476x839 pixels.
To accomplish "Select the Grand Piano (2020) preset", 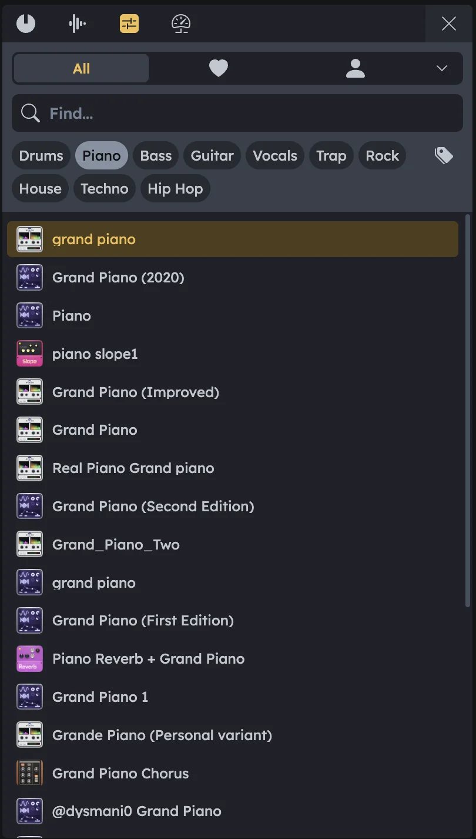I will (x=118, y=277).
